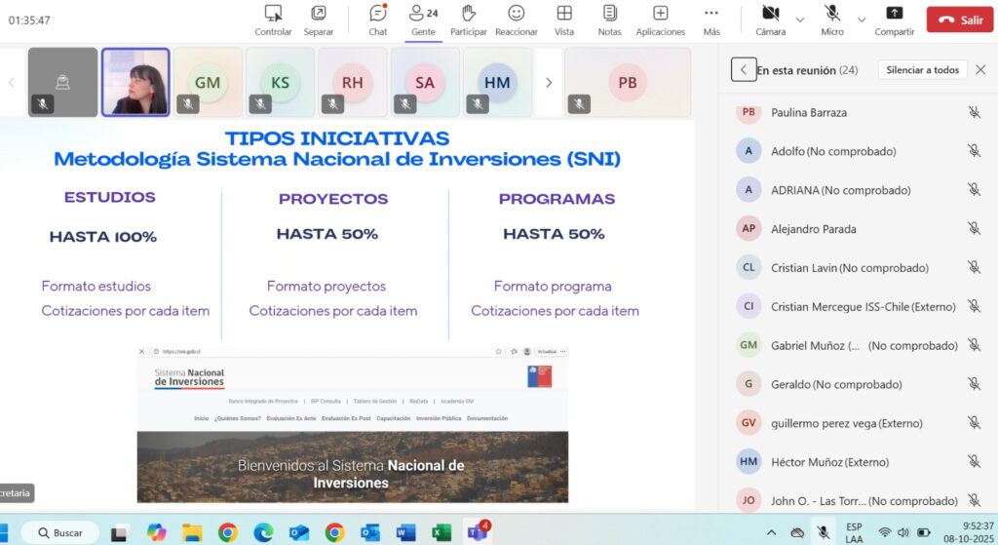
Task: Open the Chat panel
Action: 378,14
